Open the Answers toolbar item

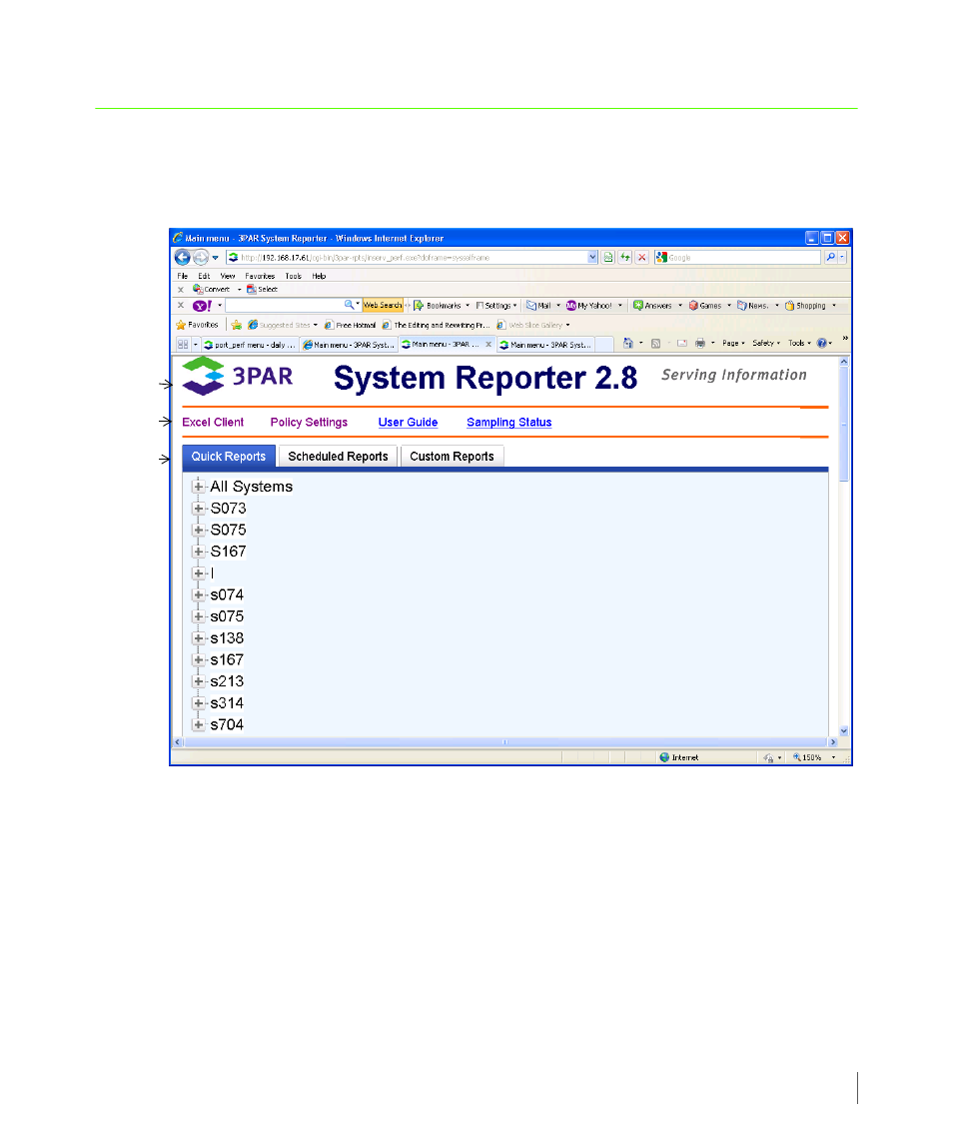656,306
